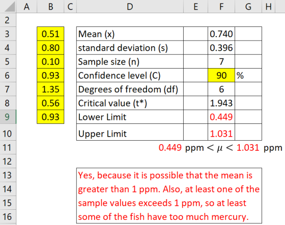Select row 11 header
This screenshot has width=285, height=225.
pos(8,147)
